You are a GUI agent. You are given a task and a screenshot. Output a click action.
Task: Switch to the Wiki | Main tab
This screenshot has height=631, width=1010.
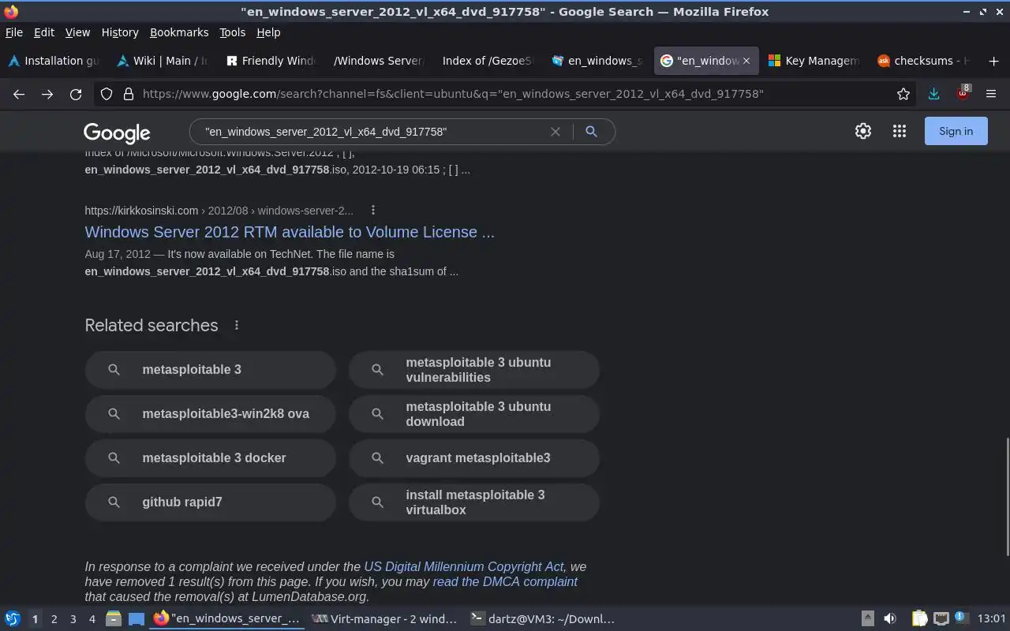pos(162,61)
